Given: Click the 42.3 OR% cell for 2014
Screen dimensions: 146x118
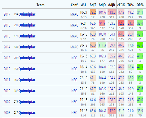Looking at the screenshot, I should coord(140,45).
